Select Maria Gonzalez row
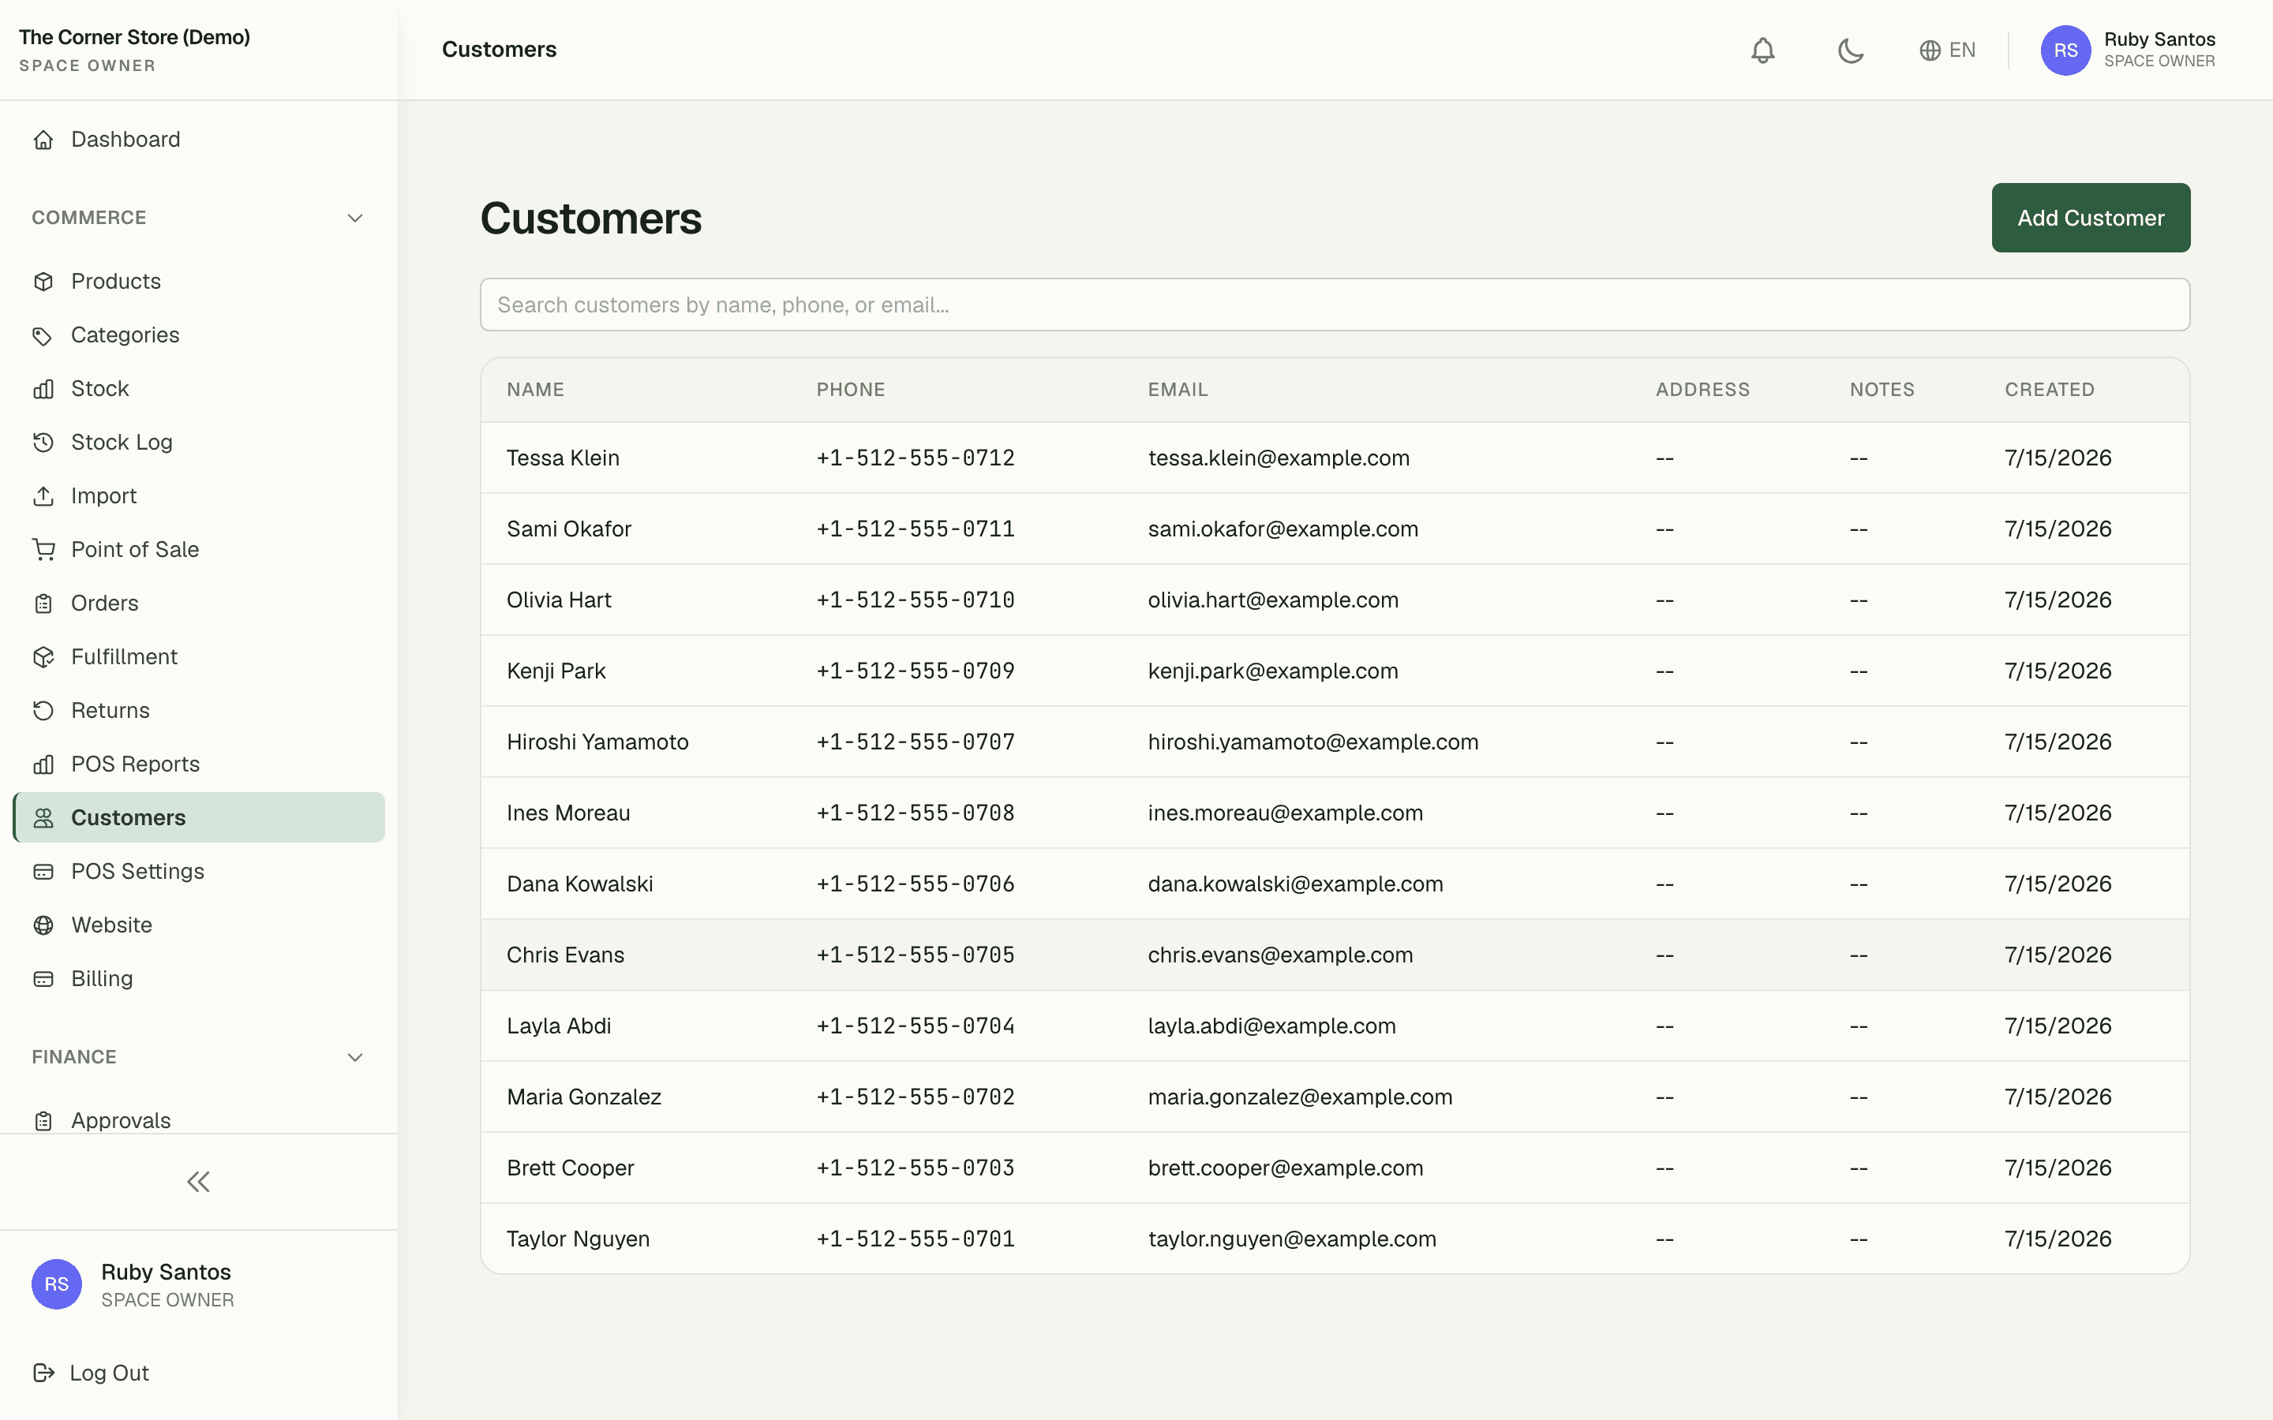 tap(1335, 1096)
